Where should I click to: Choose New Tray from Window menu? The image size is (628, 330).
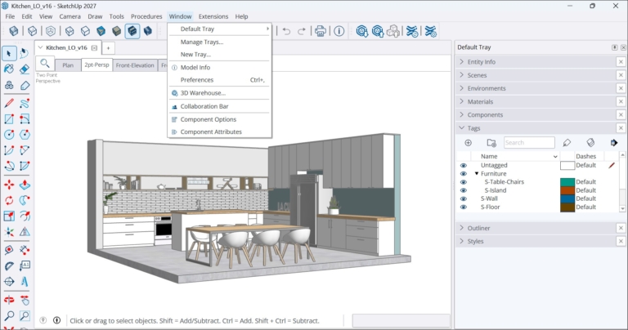219,55
